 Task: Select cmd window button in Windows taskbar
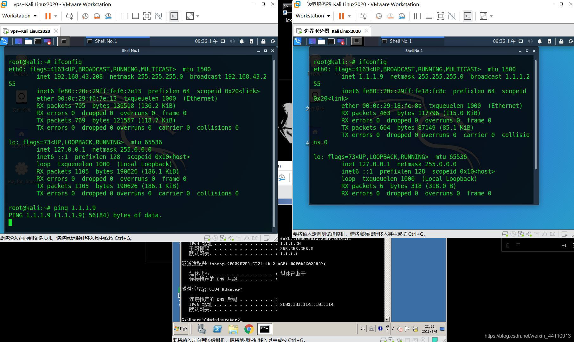pos(265,329)
